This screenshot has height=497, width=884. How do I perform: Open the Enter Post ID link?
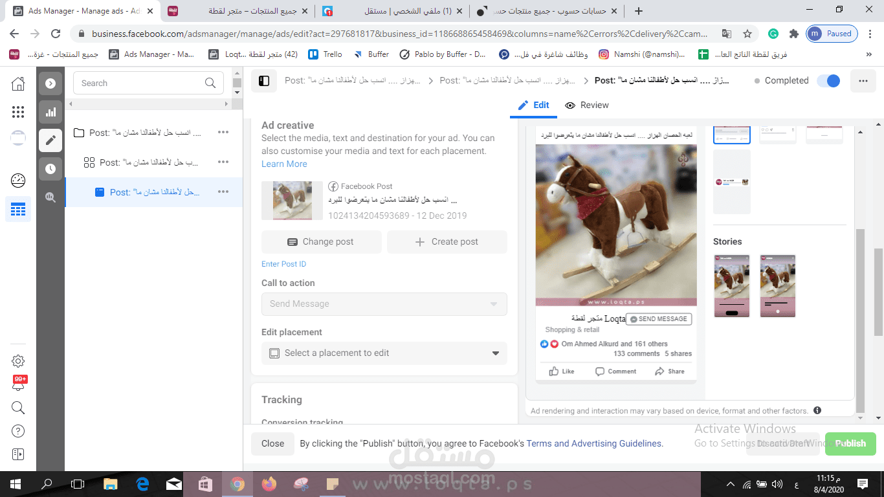283,264
